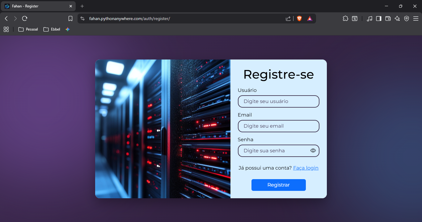Open browser extensions puzzle icon
Image resolution: width=422 pixels, height=222 pixels.
click(x=345, y=18)
